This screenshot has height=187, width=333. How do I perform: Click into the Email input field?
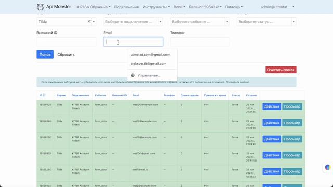click(133, 42)
